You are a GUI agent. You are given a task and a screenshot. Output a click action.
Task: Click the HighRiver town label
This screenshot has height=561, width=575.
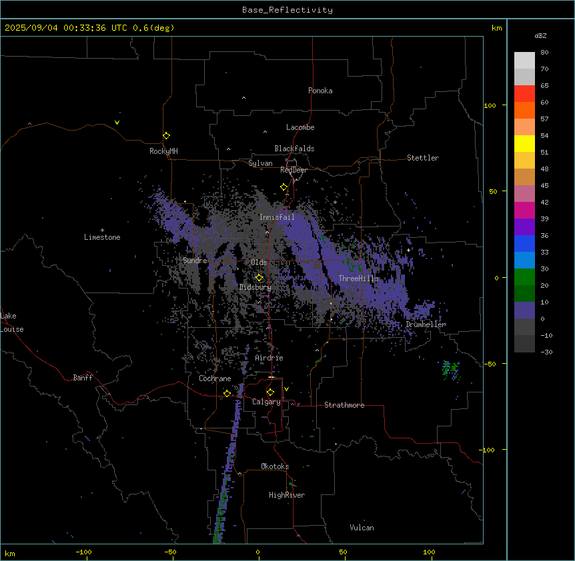(x=287, y=495)
